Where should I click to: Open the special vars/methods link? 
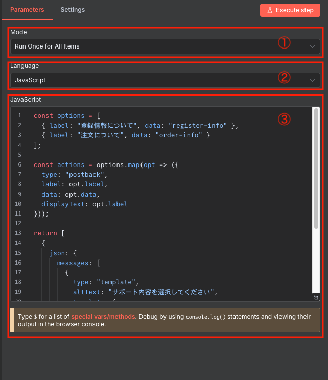tap(103, 317)
